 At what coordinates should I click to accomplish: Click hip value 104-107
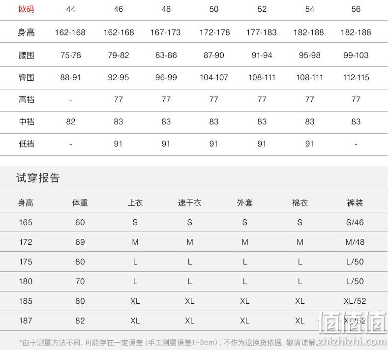214,77
